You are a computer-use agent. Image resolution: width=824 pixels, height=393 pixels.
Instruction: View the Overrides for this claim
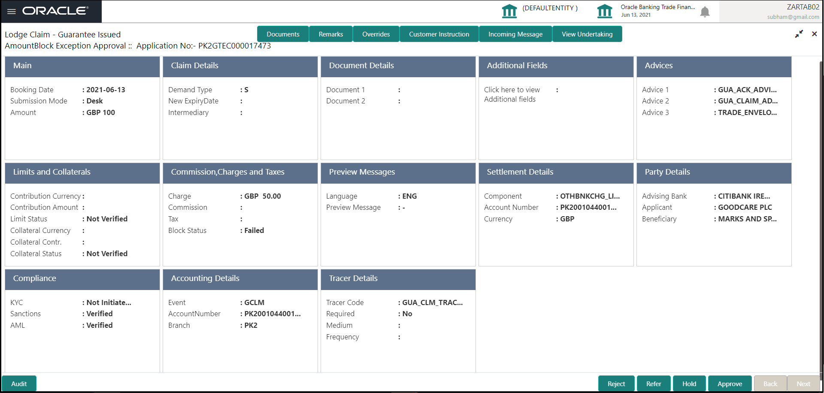[x=376, y=34]
